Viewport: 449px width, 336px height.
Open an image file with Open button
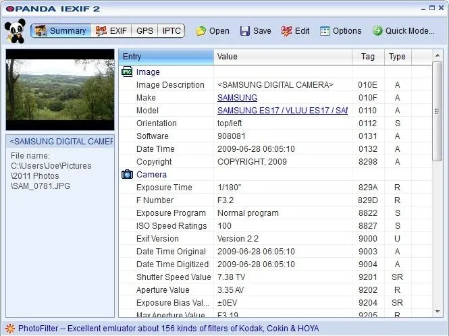click(213, 31)
